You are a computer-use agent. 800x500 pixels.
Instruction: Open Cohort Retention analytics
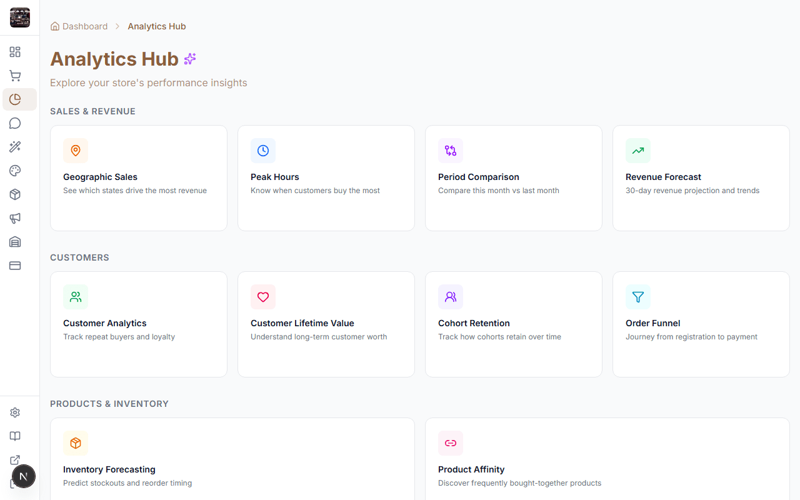513,324
